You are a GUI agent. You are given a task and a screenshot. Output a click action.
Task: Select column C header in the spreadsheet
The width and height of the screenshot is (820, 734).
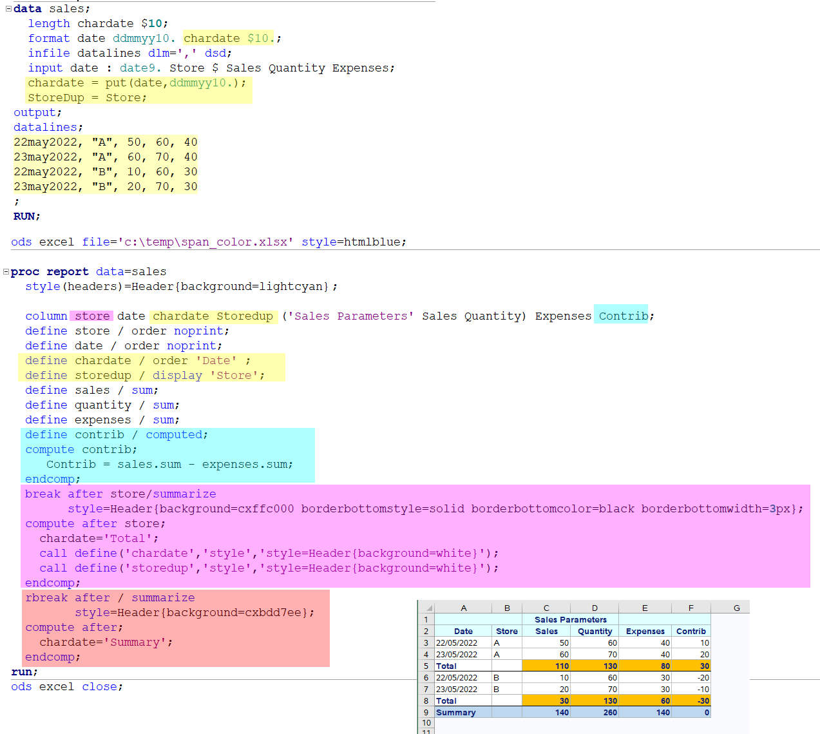coord(546,608)
